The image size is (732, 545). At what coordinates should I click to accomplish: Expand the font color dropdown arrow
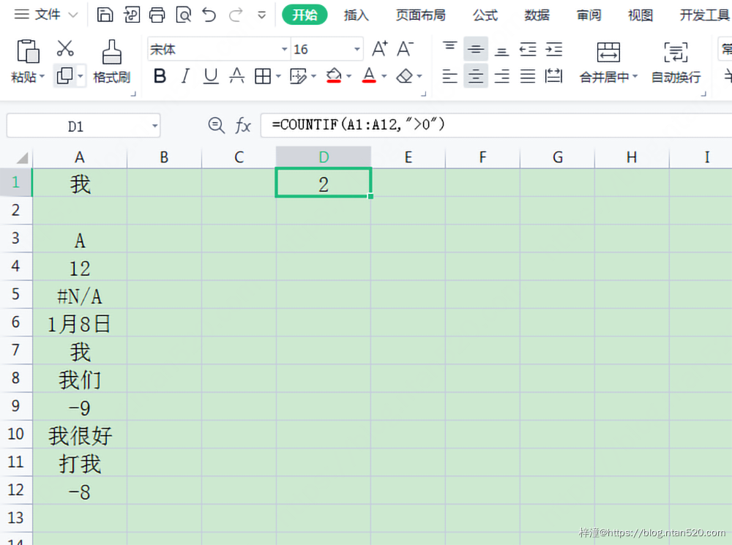pos(384,76)
